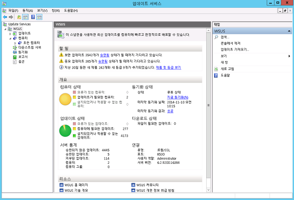The image size is (294, 200).
Task: Select 옵션 text in tree
Action: [x=21, y=62]
